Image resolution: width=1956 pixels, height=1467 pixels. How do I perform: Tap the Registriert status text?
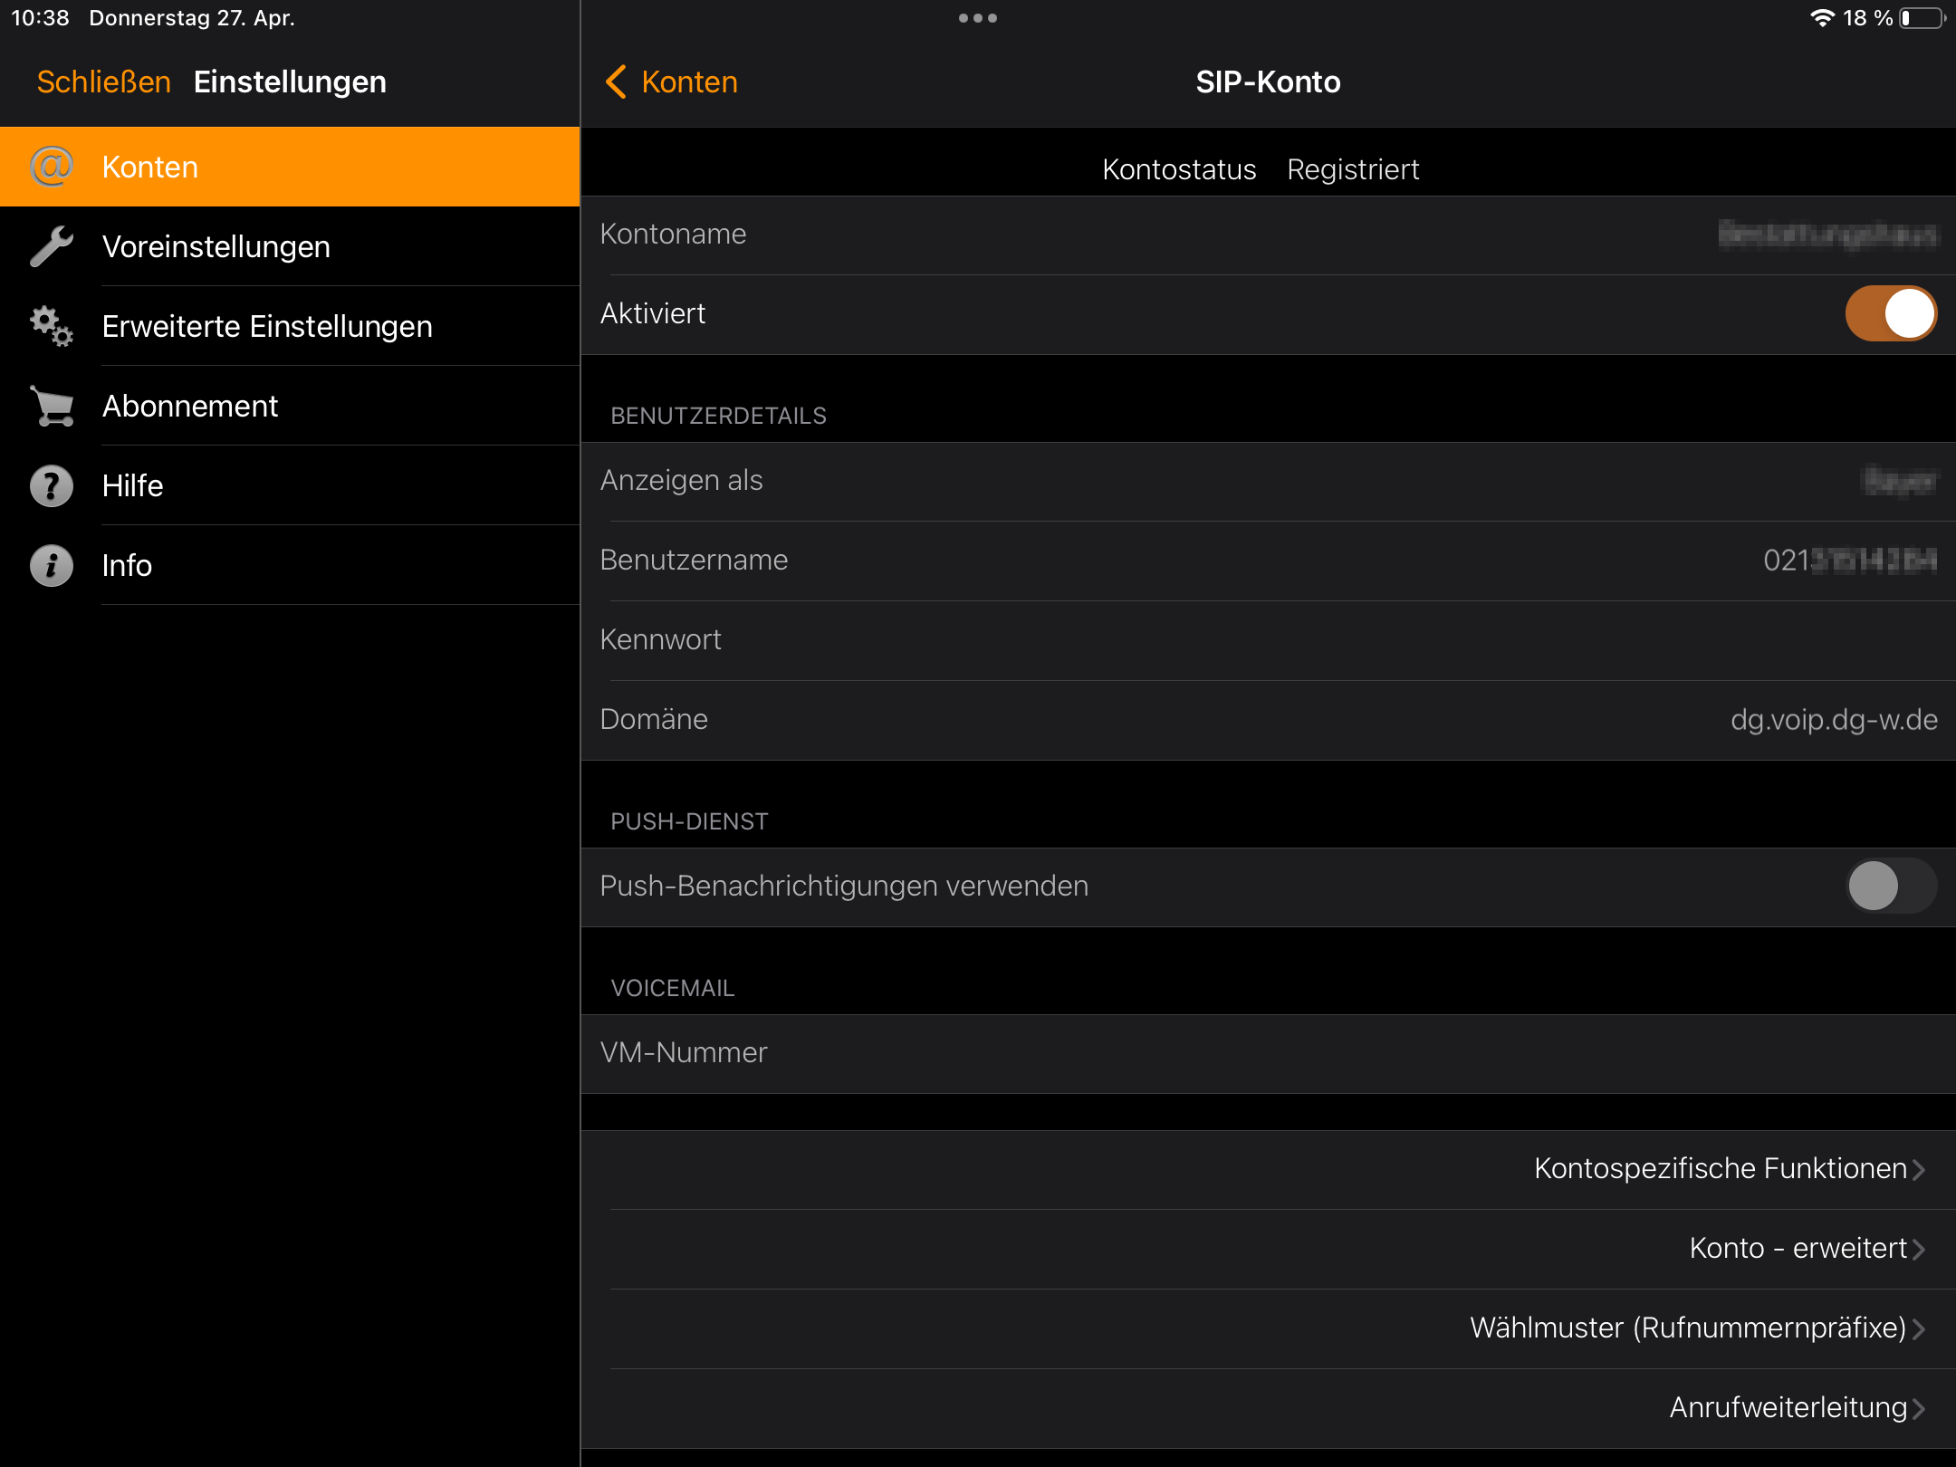[x=1353, y=169]
